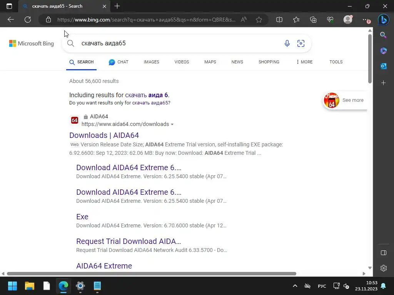This screenshot has width=394, height=295.
Task: Open results for скачать аида 6
Action: pyautogui.click(x=147, y=95)
